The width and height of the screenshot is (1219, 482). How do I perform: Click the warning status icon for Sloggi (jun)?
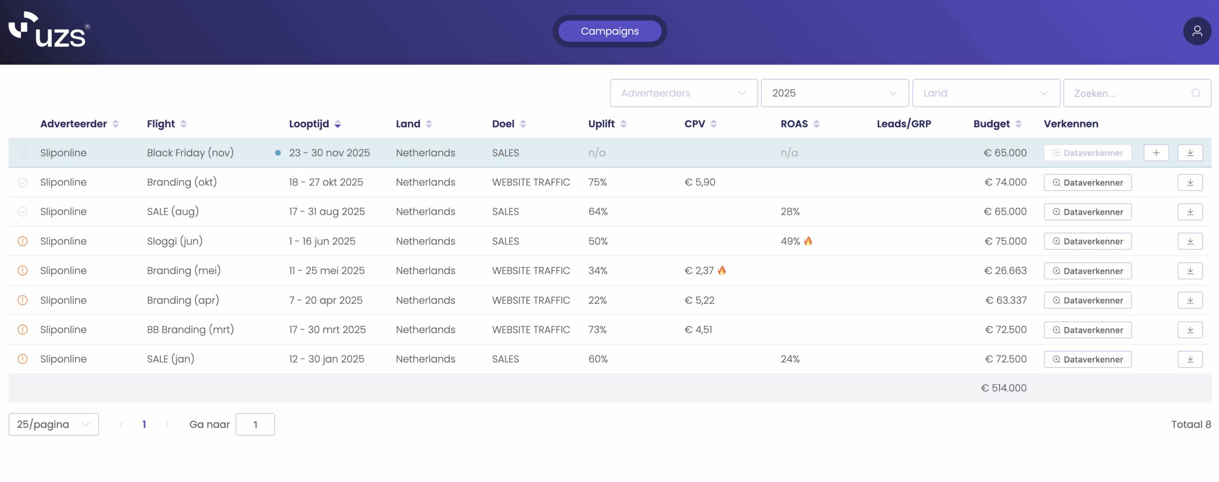[x=22, y=241]
